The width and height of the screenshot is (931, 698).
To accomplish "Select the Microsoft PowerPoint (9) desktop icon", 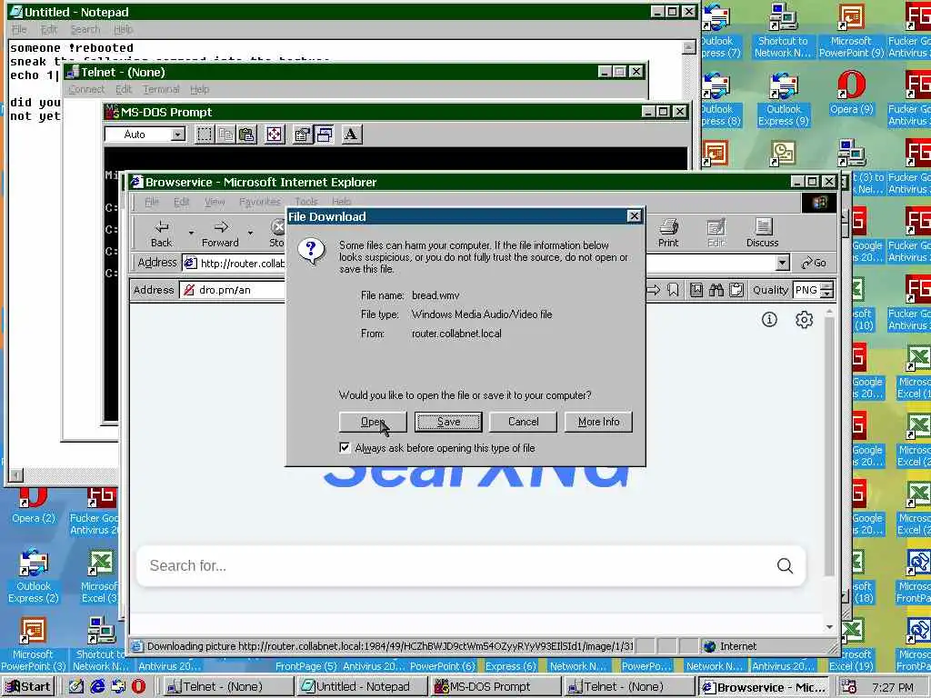I will [851, 30].
